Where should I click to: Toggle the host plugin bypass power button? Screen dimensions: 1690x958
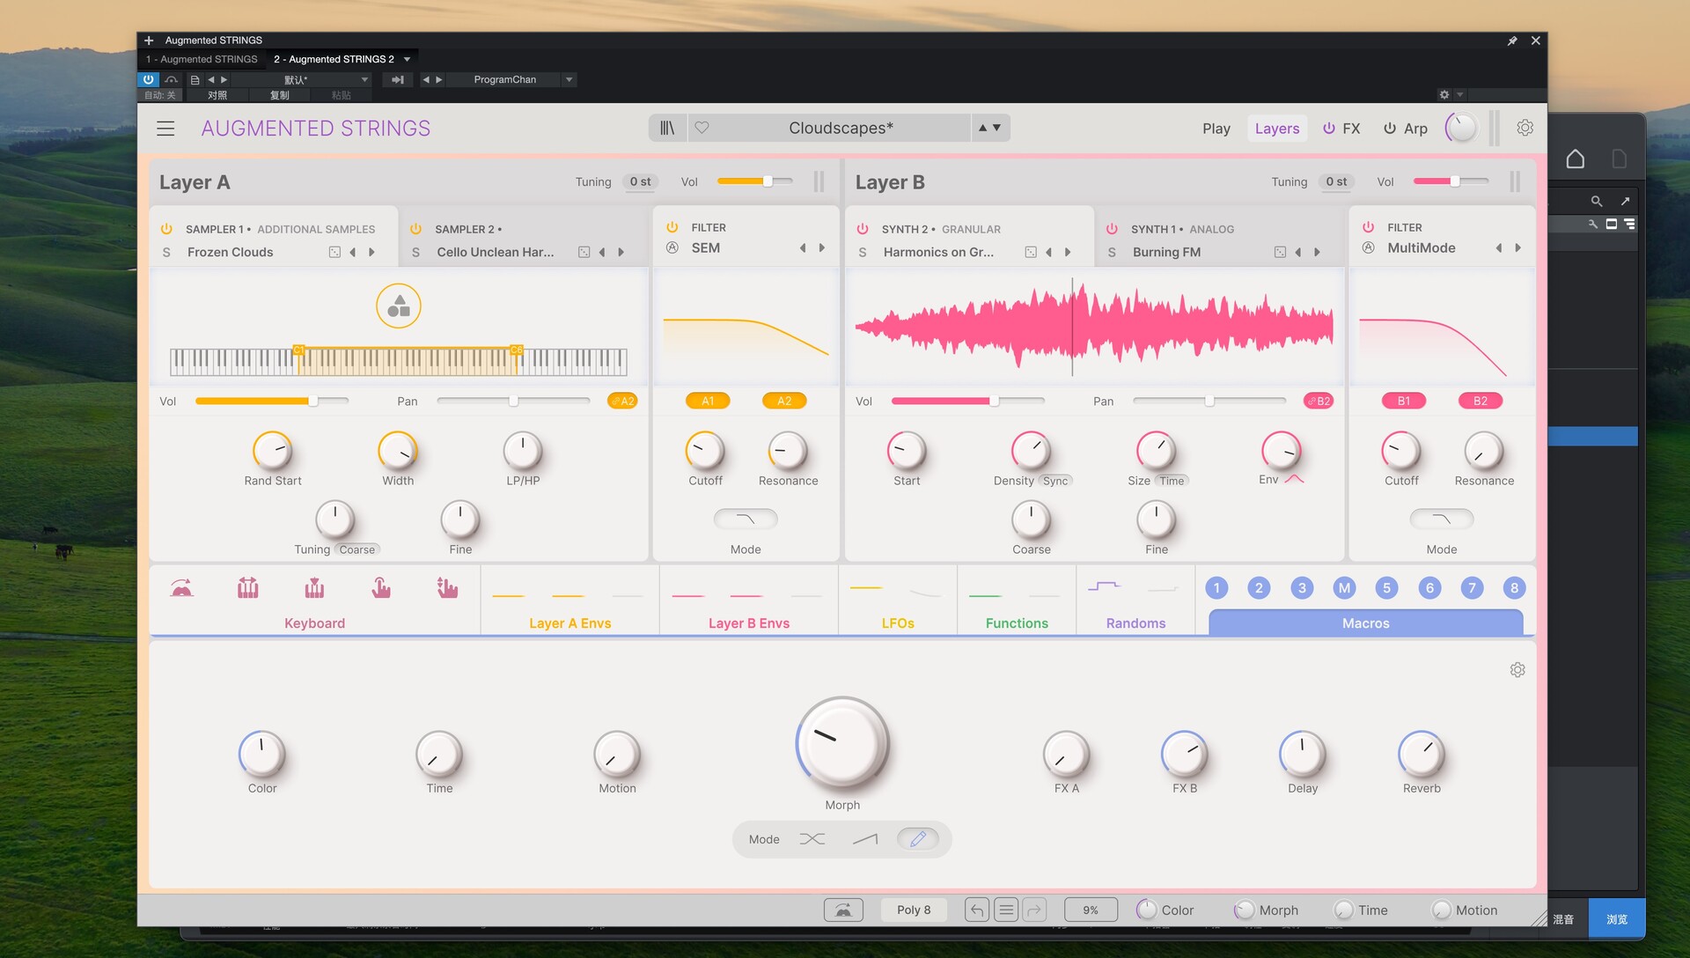click(148, 79)
